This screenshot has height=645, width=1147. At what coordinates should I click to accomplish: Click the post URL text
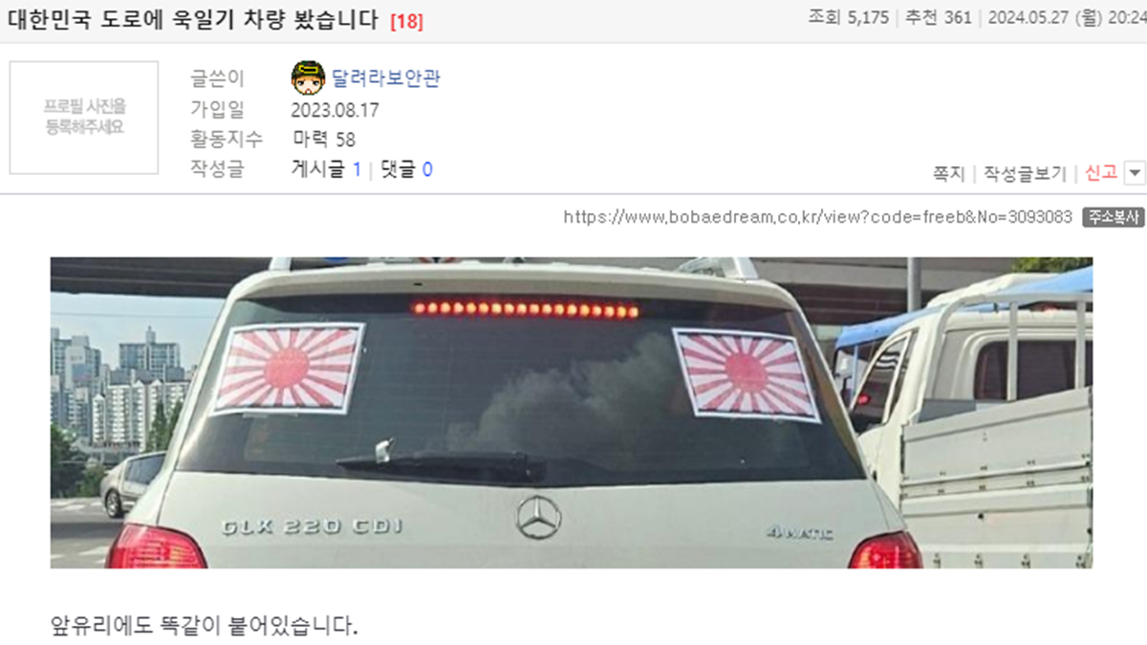[x=817, y=217]
